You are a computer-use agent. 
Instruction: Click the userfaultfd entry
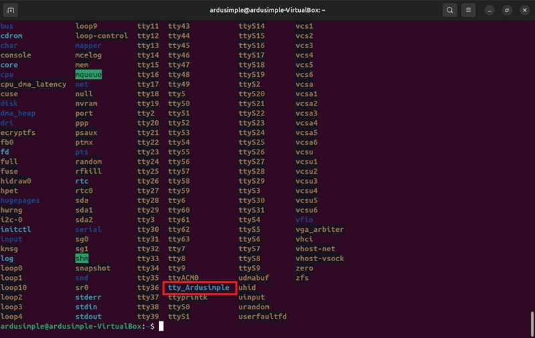point(262,317)
